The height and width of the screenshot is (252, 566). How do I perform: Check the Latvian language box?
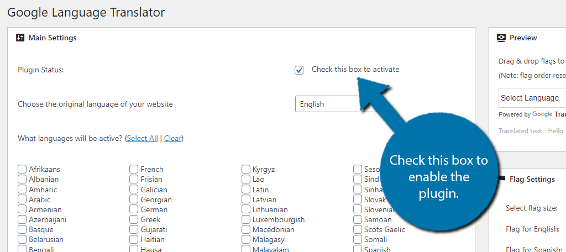pyautogui.click(x=246, y=200)
